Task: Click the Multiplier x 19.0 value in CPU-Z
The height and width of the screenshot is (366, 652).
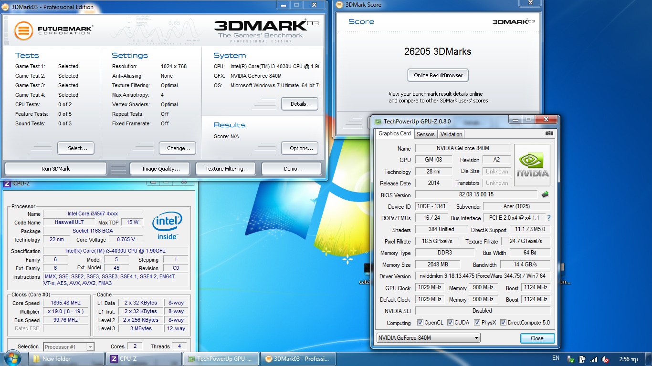Action: pos(66,311)
